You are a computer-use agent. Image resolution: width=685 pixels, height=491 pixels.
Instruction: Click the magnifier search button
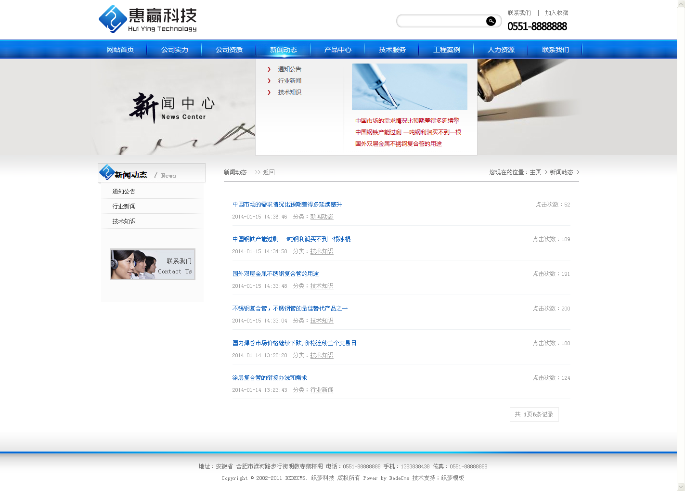click(491, 21)
